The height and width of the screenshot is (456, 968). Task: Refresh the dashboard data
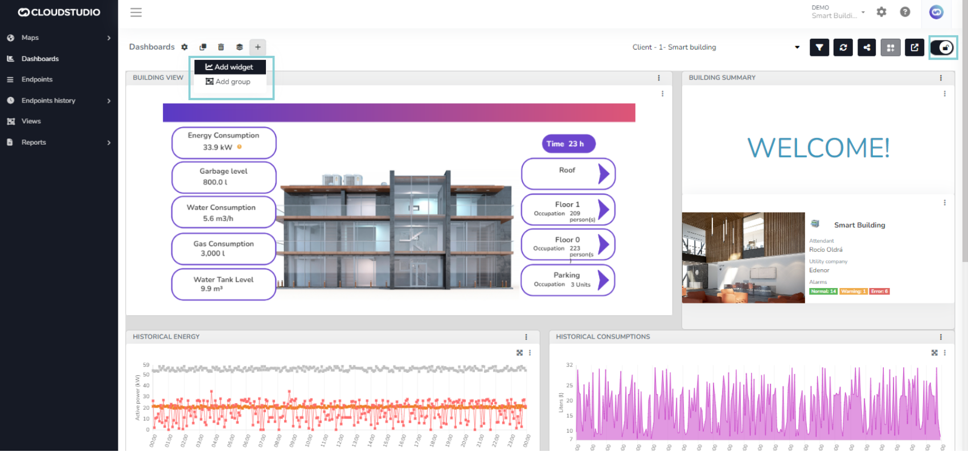point(843,48)
